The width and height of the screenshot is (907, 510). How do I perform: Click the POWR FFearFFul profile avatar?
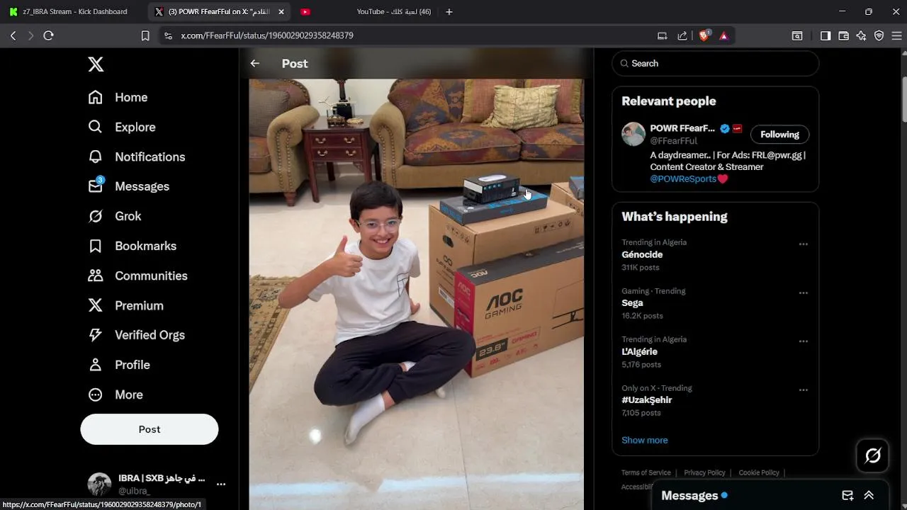(633, 134)
